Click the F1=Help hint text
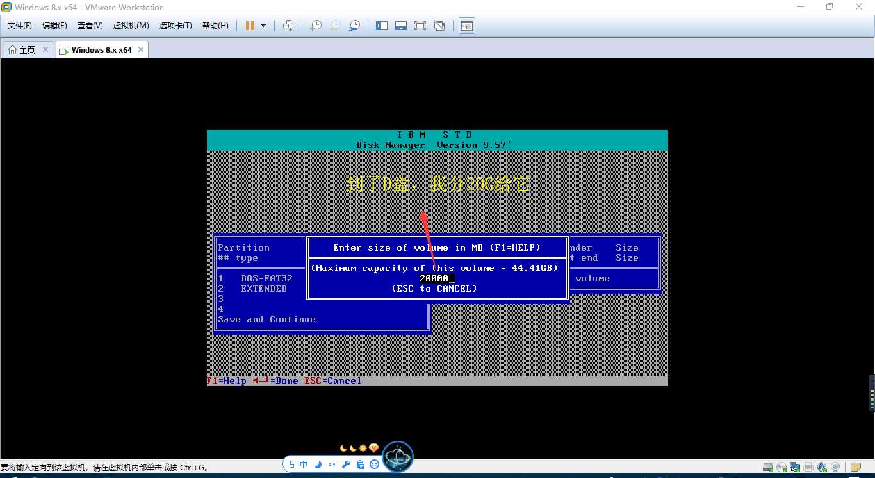The width and height of the screenshot is (875, 478). [227, 381]
